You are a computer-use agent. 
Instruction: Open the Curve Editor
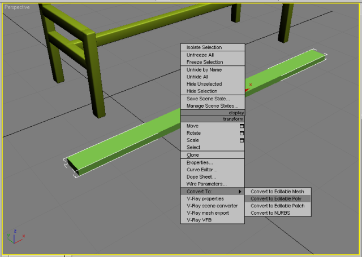pyautogui.click(x=213, y=170)
